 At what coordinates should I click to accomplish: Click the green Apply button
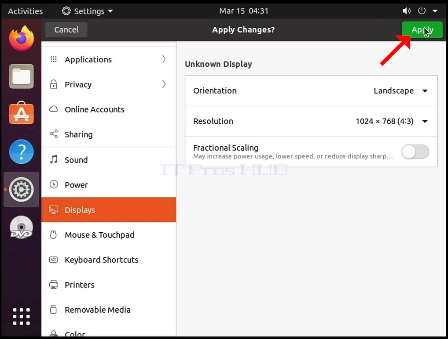tap(422, 30)
